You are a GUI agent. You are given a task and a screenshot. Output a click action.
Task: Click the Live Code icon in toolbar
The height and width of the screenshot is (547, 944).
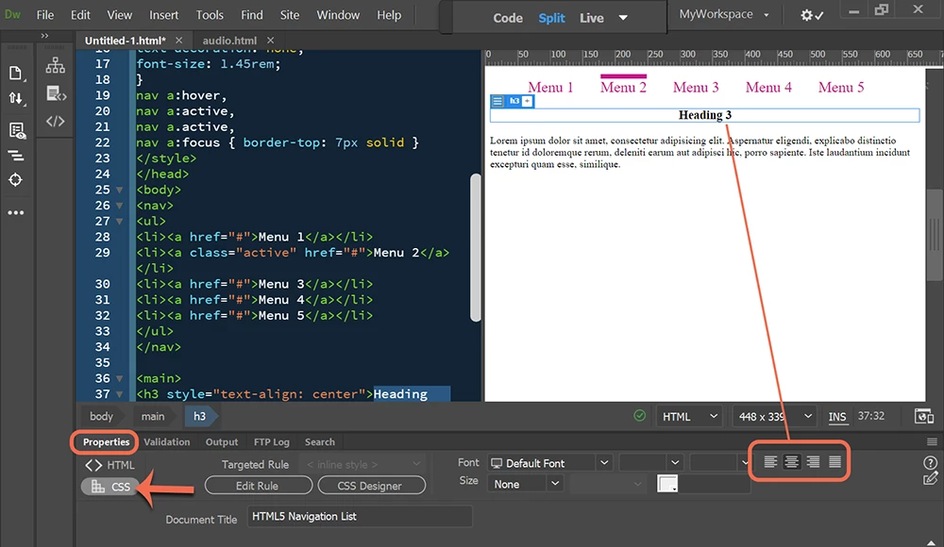(16, 130)
